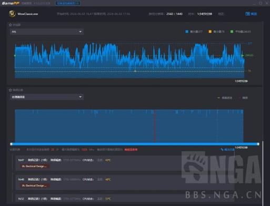Toggle the green average-value legend
This screenshot has width=270, height=206.
(x=241, y=32)
